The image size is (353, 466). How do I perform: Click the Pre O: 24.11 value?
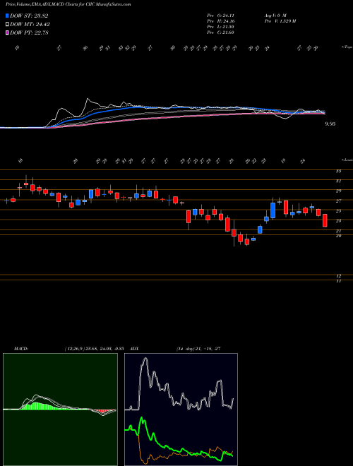pyautogui.click(x=220, y=15)
